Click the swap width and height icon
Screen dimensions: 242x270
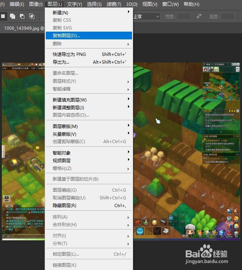point(199,16)
